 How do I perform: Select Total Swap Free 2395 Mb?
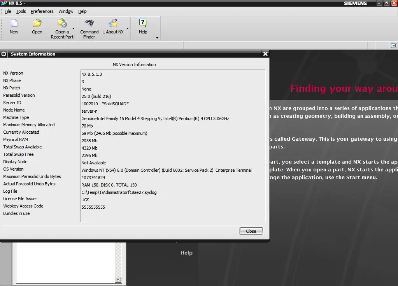pyautogui.click(x=89, y=155)
